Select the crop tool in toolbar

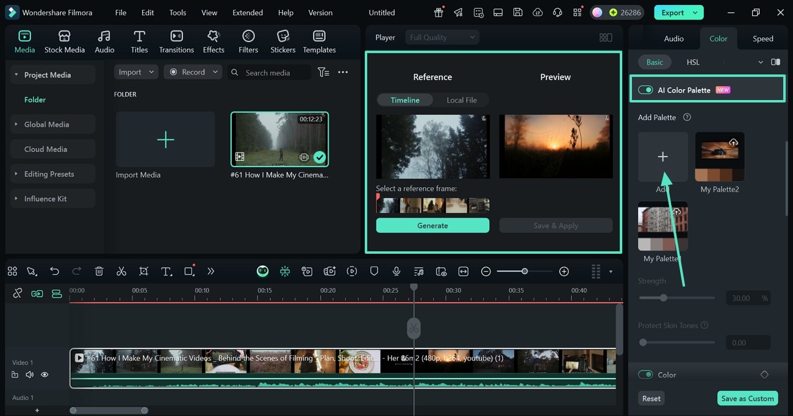[x=143, y=271]
